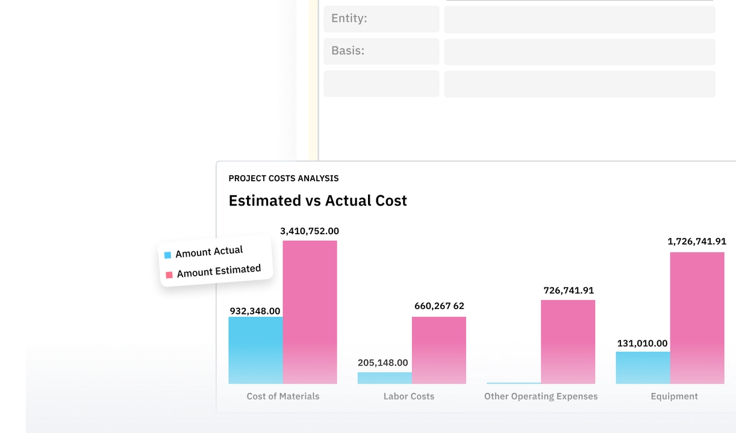This screenshot has height=433, width=736.
Task: Click the blue Amount Actual legend square
Action: point(167,253)
